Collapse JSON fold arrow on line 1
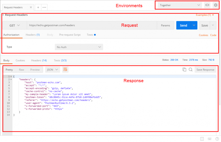Screen dimensions: 221x142 click(11, 76)
